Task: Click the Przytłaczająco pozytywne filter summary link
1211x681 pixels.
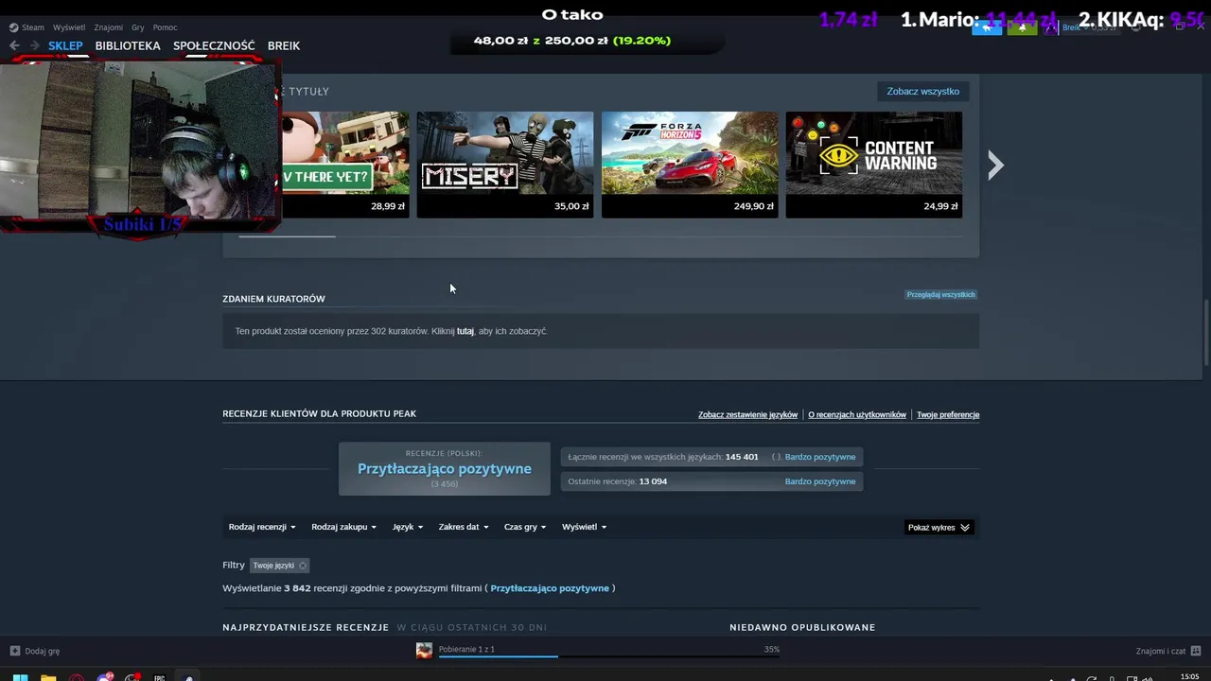Action: 550,588
